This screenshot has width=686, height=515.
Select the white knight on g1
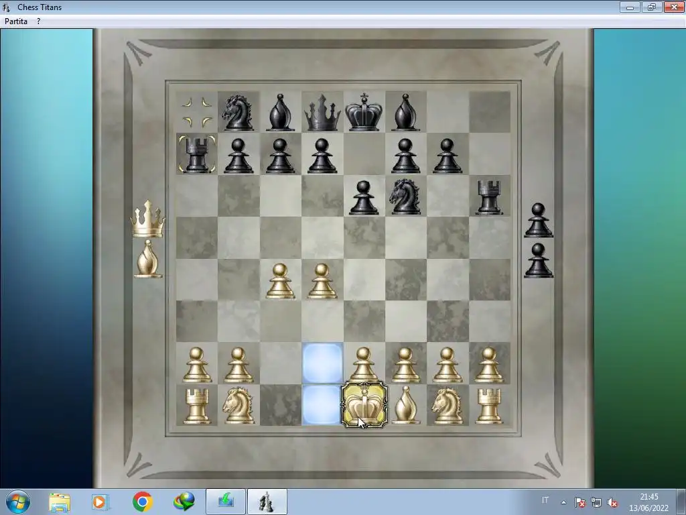447,406
